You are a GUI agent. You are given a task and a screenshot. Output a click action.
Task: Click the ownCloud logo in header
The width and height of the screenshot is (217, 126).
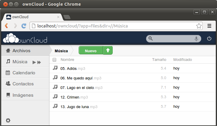[25, 38]
